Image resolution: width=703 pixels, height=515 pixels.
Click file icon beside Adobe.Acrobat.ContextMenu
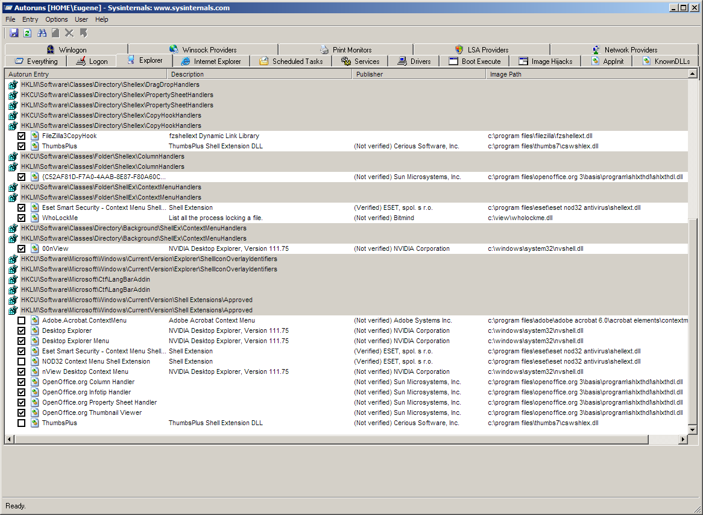[x=34, y=320]
